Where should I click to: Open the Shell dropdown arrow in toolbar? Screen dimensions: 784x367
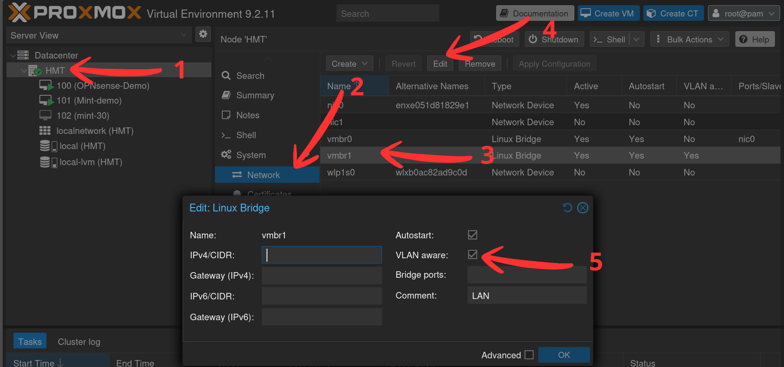(636, 39)
